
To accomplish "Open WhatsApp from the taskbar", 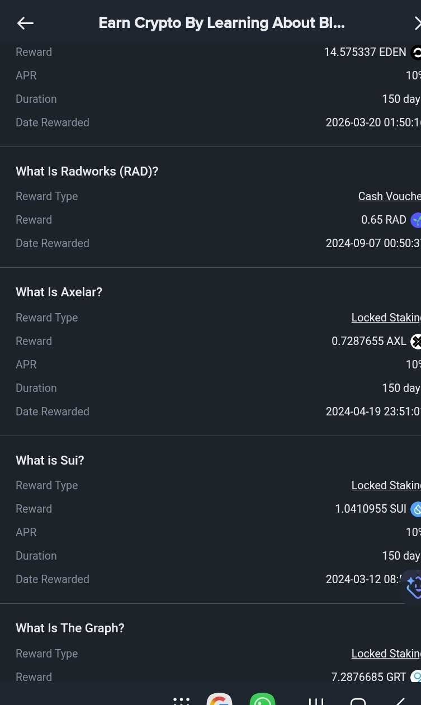I will point(262,699).
